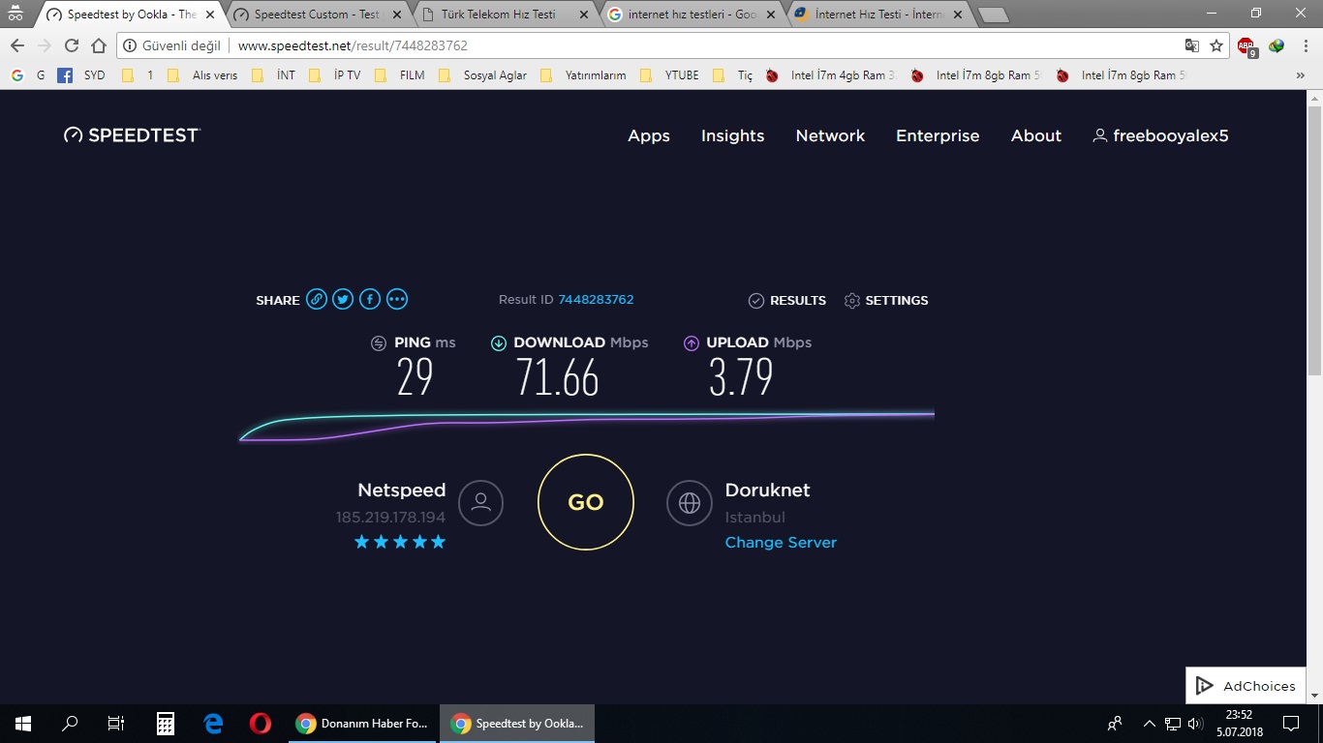This screenshot has width=1323, height=743.
Task: Open the freebooyalex5 account menu
Action: point(1160,135)
